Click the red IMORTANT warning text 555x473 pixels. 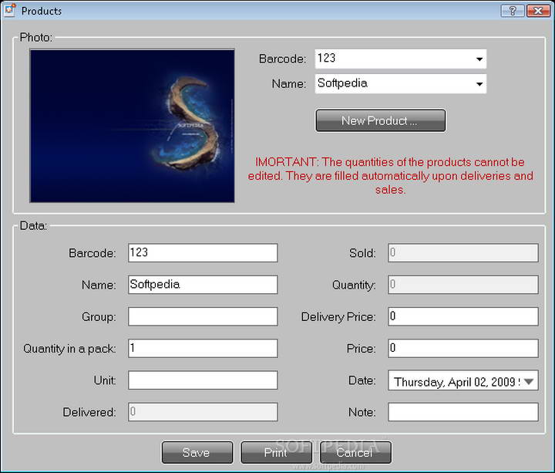click(x=390, y=176)
